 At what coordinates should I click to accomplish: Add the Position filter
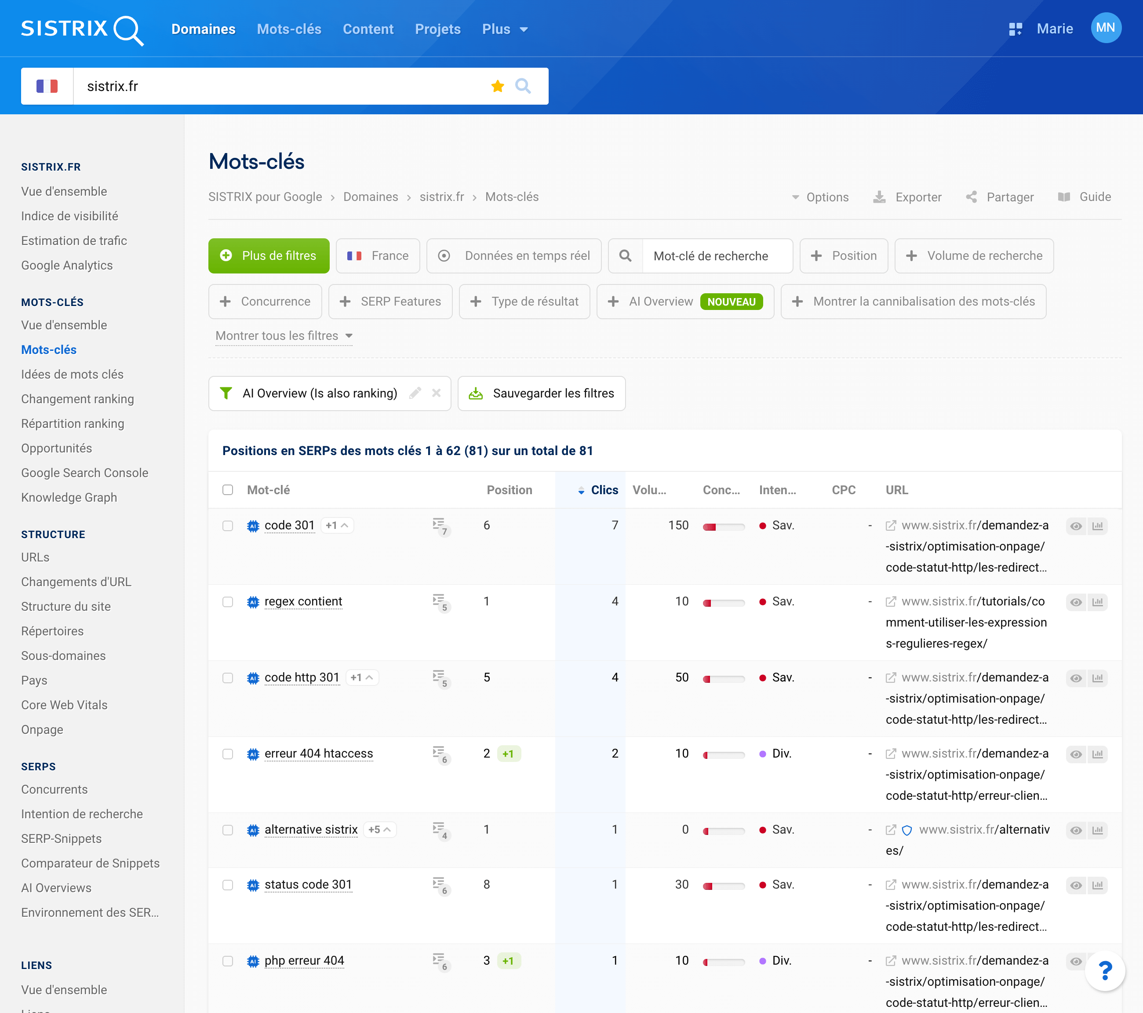[844, 255]
